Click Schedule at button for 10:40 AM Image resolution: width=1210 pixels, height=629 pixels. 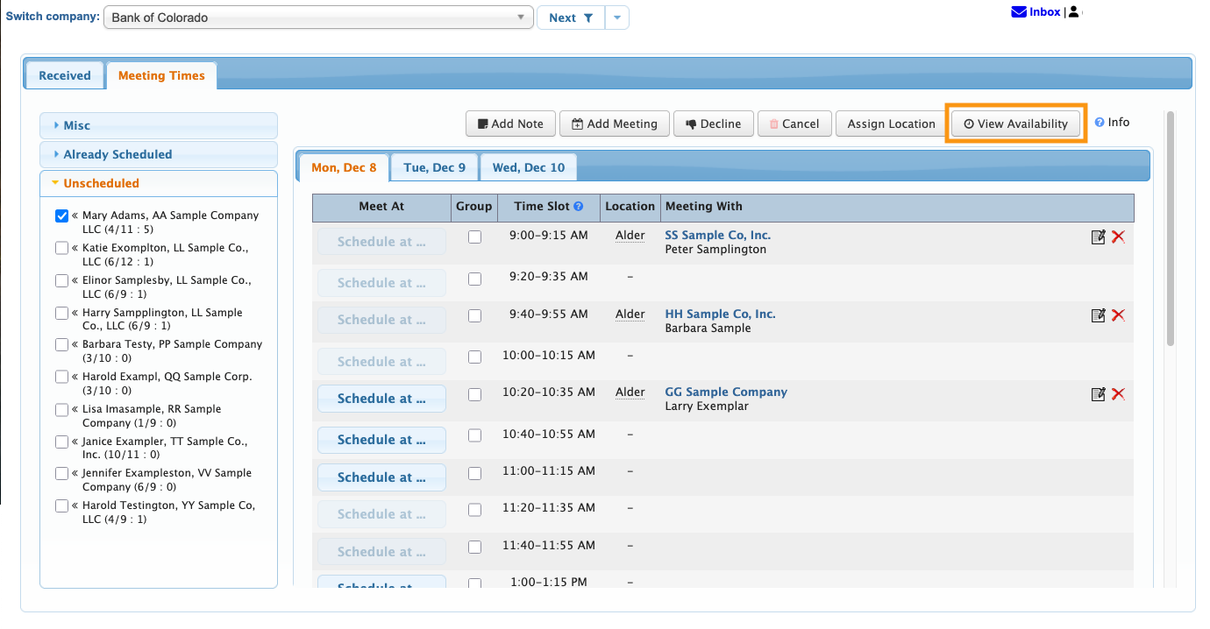point(381,440)
